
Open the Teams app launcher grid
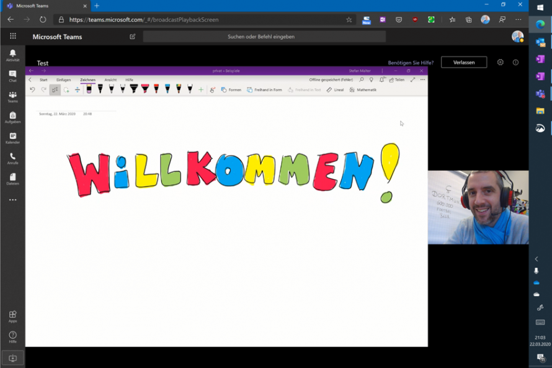[x=13, y=36]
